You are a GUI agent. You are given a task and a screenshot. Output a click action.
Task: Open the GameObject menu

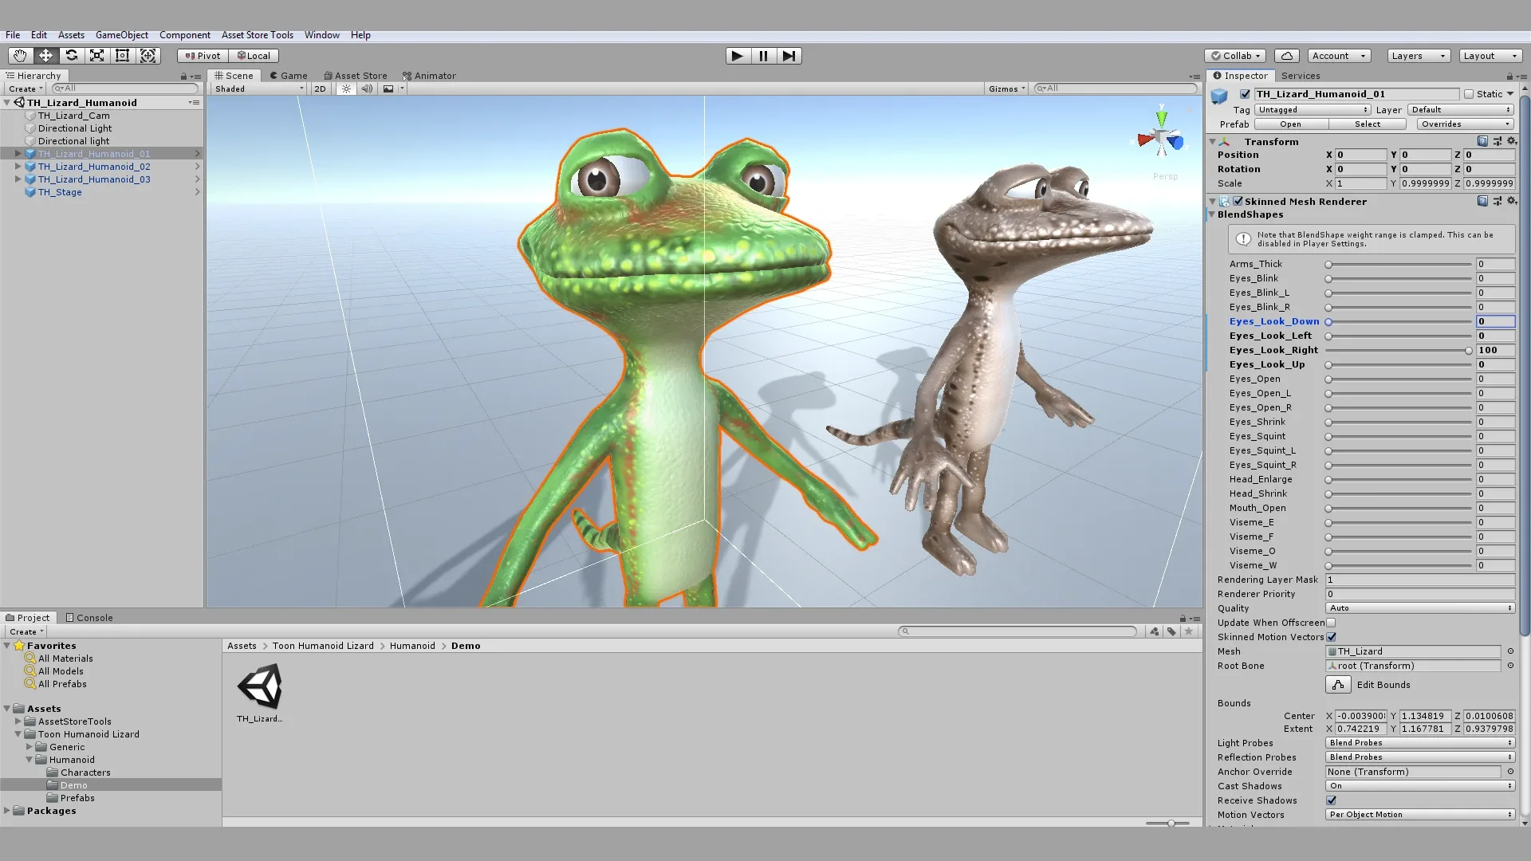tap(122, 35)
